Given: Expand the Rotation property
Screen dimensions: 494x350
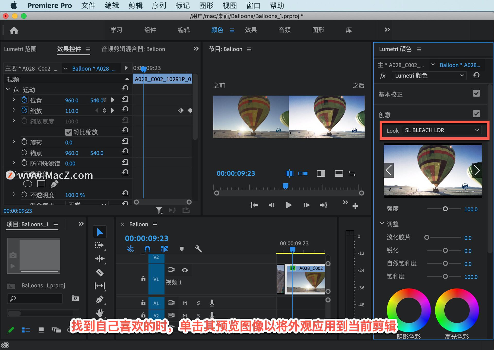Looking at the screenshot, I should [14, 141].
